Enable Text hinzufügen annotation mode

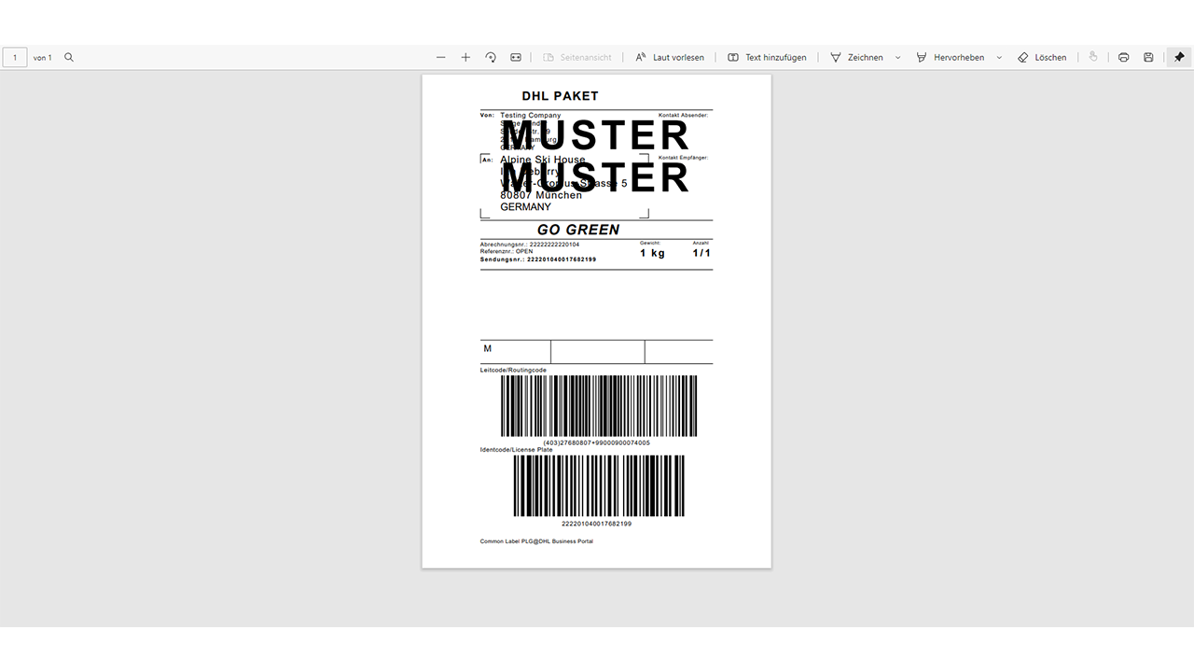pos(767,57)
